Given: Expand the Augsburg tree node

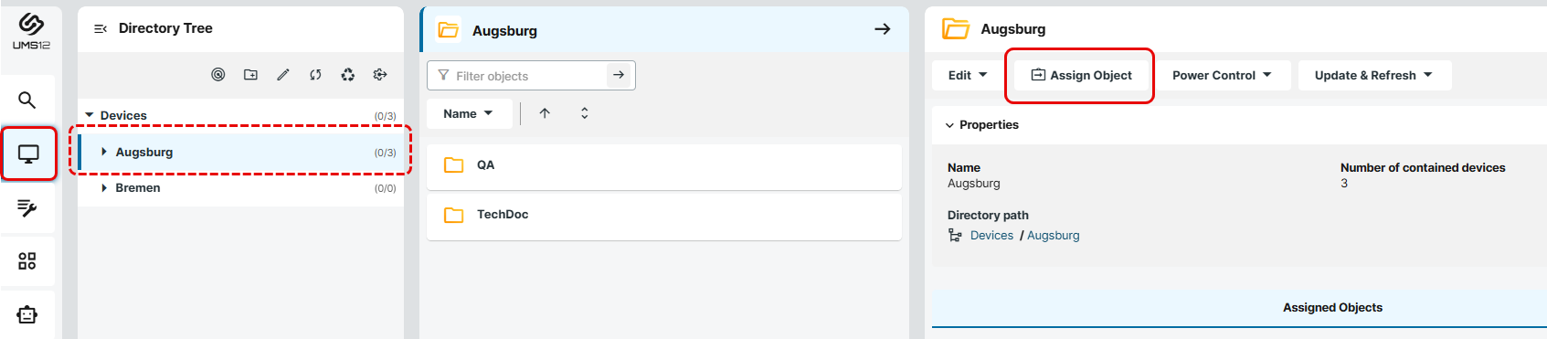Looking at the screenshot, I should tap(104, 152).
